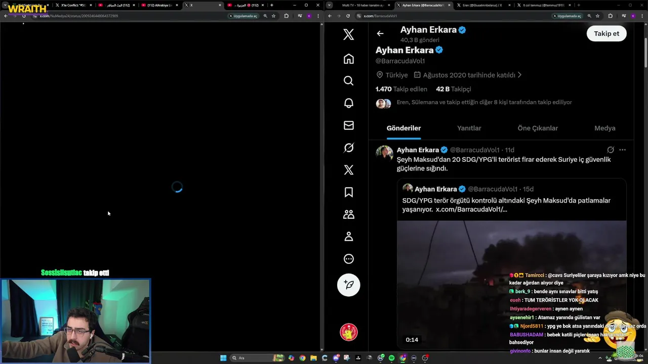Screen dimensions: 648x364
Task: Switch to Yanıtlar tab
Action: [x=469, y=128]
